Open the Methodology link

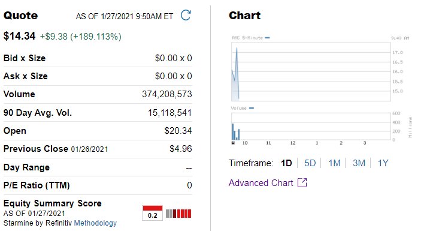coord(95,223)
